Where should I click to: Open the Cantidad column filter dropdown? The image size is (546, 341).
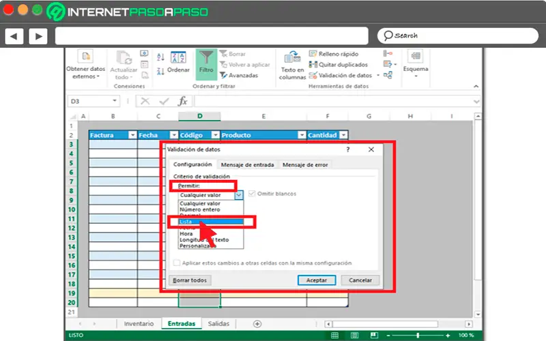[x=343, y=135]
